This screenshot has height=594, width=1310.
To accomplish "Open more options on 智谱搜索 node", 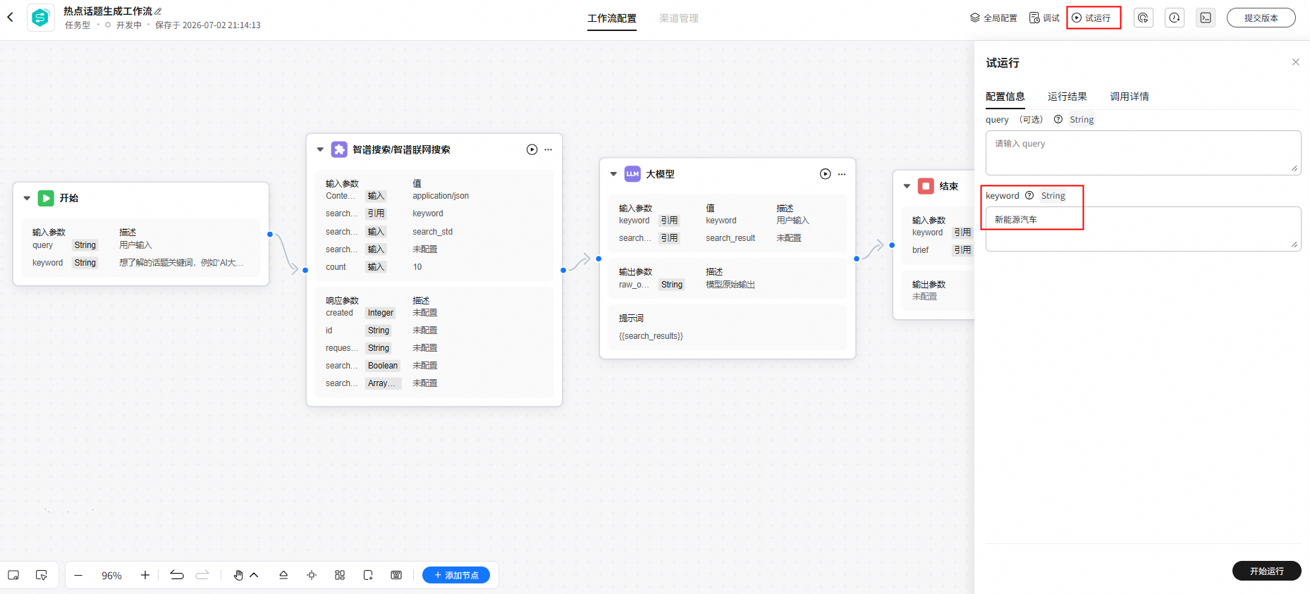I will 549,149.
